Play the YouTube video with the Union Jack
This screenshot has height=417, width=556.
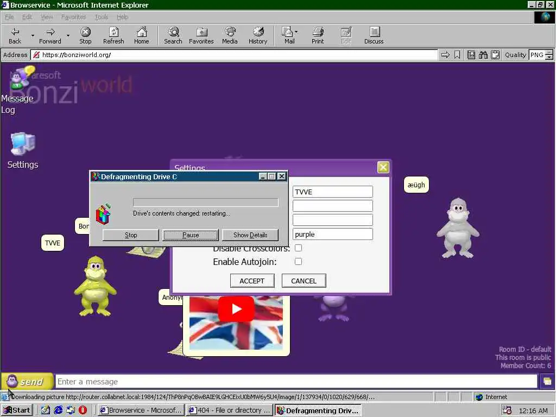point(236,309)
